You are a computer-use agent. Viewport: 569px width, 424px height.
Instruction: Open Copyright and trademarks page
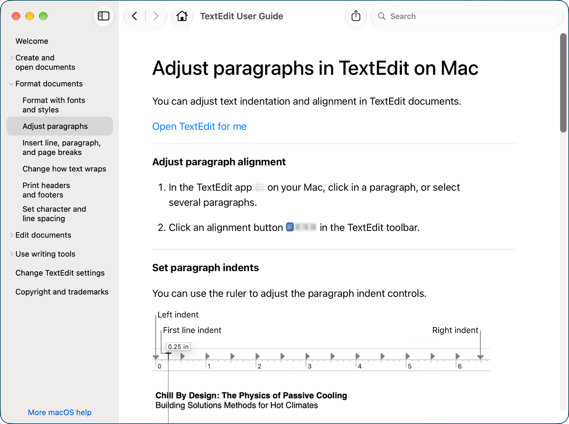click(x=62, y=292)
